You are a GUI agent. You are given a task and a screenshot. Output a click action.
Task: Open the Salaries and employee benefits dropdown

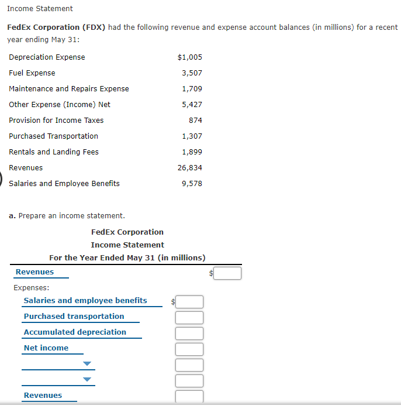(92, 301)
